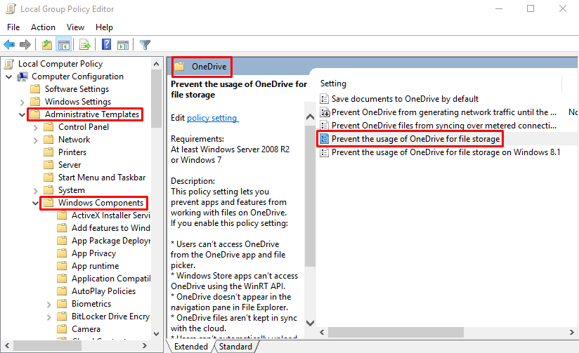Select Save documents to OneDrive by default

coord(405,99)
